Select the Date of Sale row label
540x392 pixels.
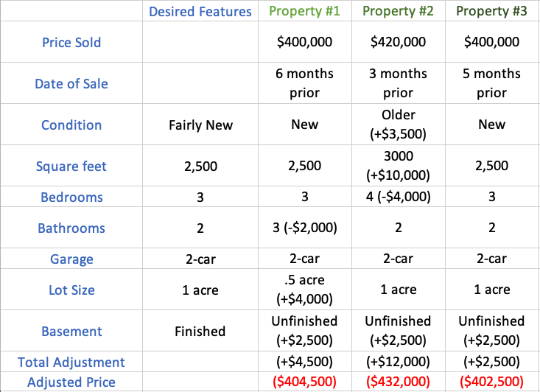[71, 83]
